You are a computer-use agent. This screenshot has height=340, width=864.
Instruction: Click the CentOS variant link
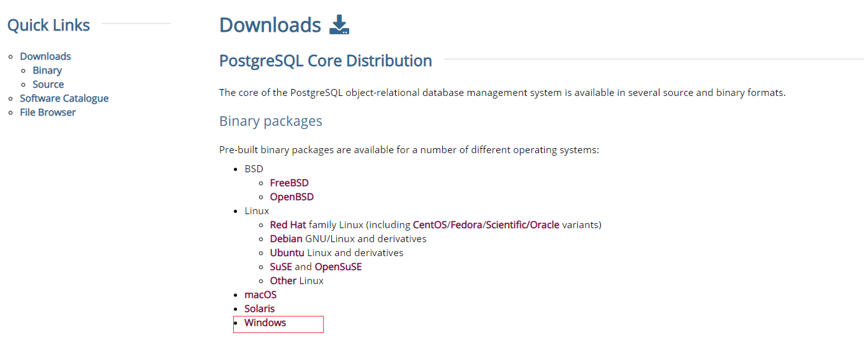430,225
